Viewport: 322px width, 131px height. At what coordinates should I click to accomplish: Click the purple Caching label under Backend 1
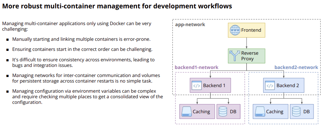[x=201, y=112]
